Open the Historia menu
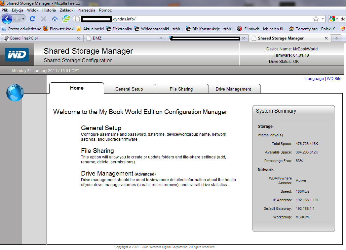The width and height of the screenshot is (346, 250). click(49, 10)
